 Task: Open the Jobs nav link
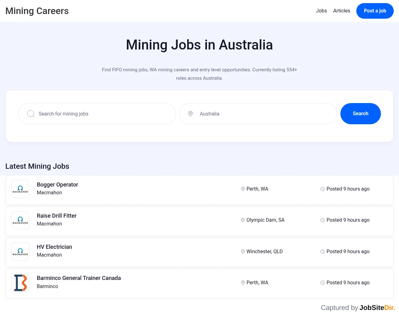point(321,11)
